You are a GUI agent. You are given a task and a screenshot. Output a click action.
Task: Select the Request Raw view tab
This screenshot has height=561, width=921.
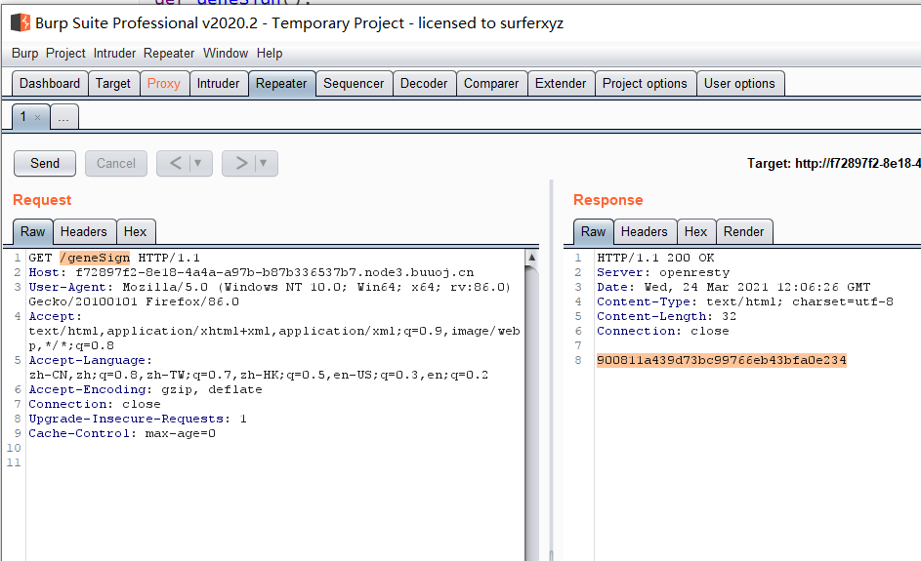(x=33, y=232)
